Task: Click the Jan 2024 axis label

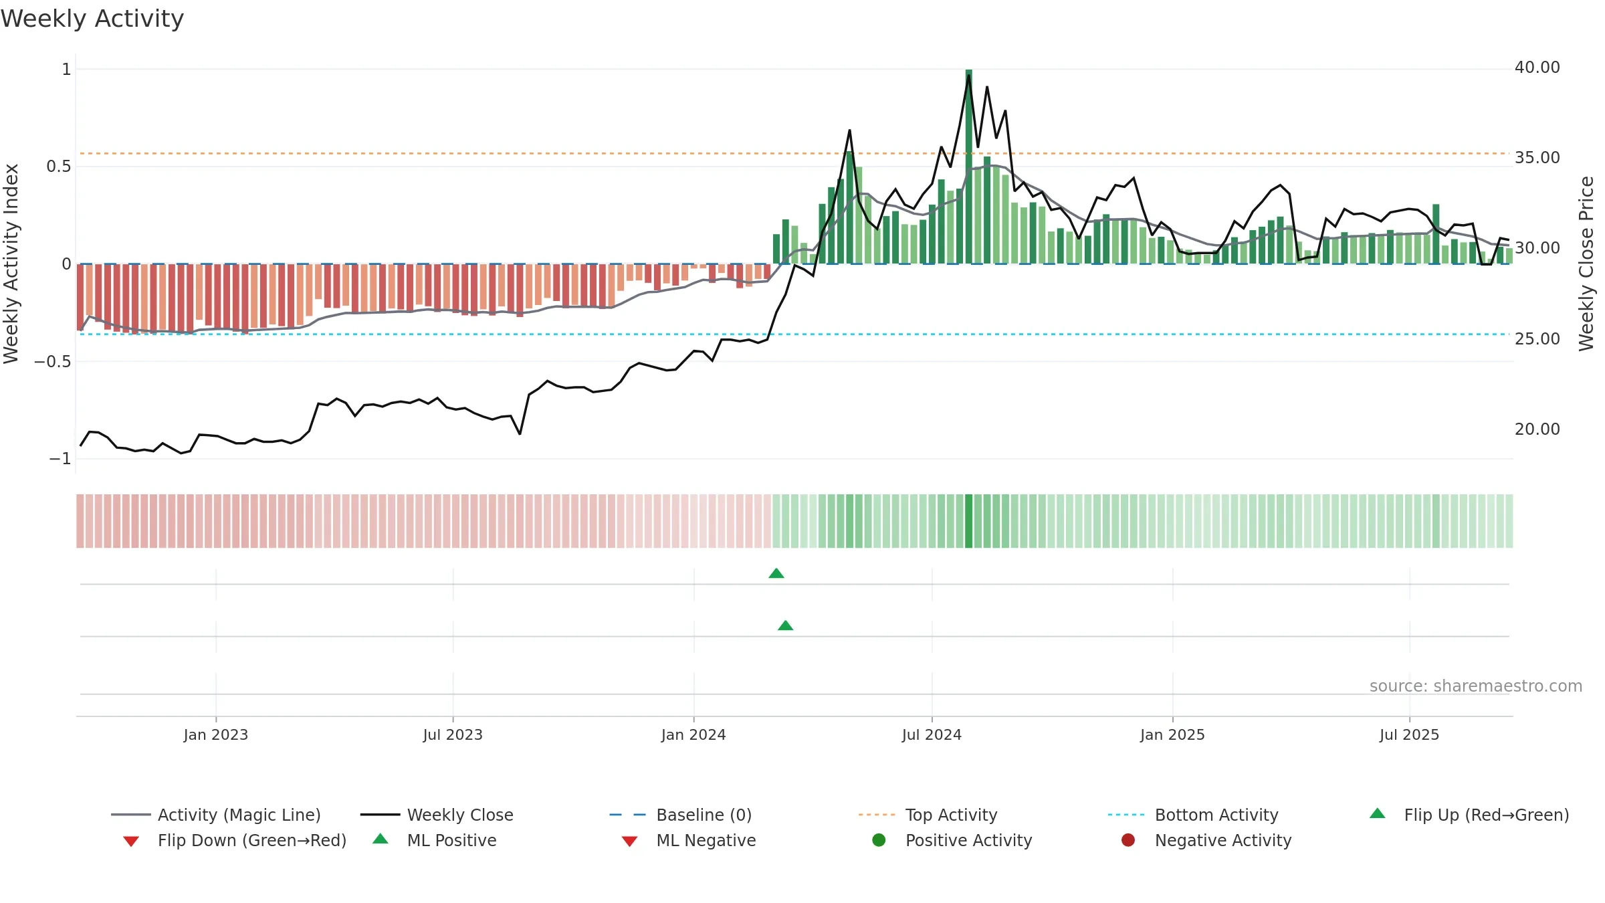Action: (x=693, y=734)
